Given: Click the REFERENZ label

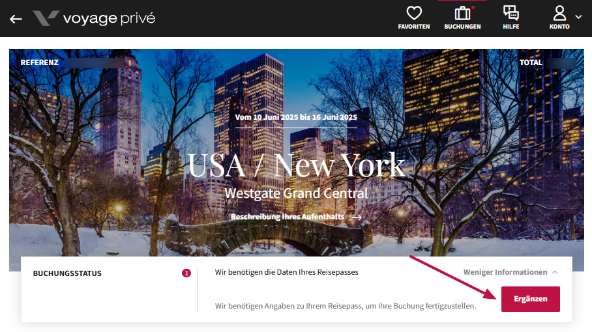Looking at the screenshot, I should (x=40, y=62).
